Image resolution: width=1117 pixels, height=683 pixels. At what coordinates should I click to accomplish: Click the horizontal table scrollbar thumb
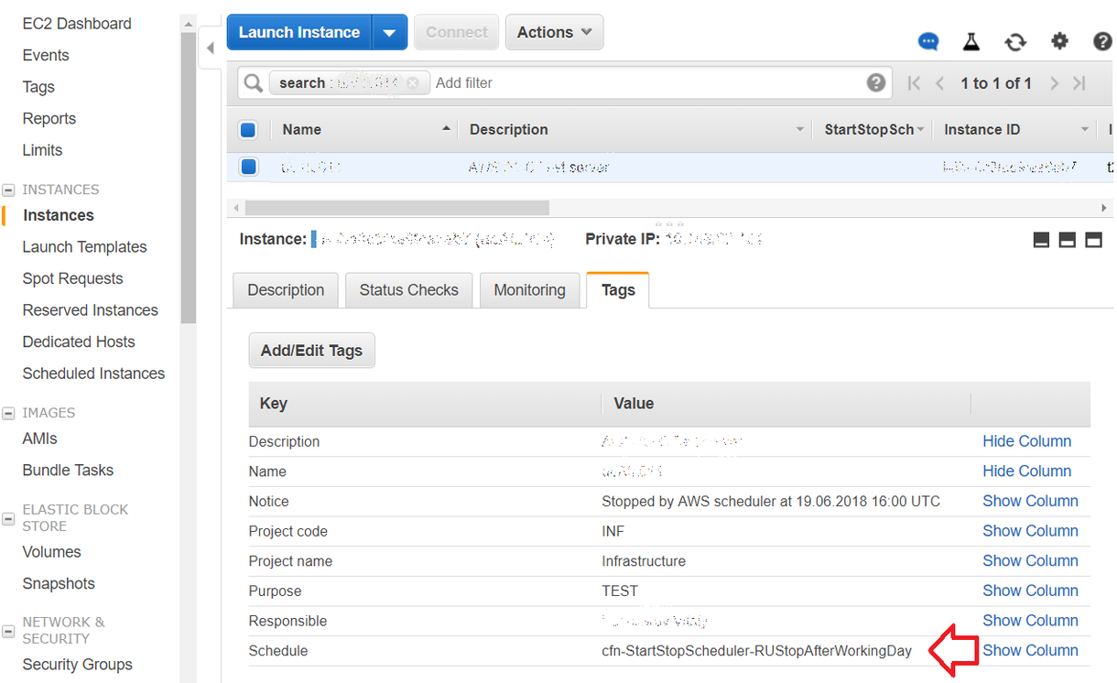tap(396, 208)
